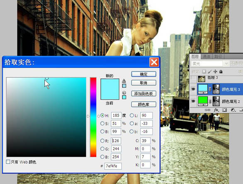Click the vertical hue spectrum slider
The height and width of the screenshot is (184, 243).
[93, 117]
